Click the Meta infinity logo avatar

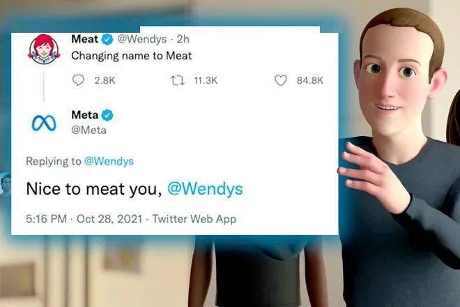(x=44, y=123)
